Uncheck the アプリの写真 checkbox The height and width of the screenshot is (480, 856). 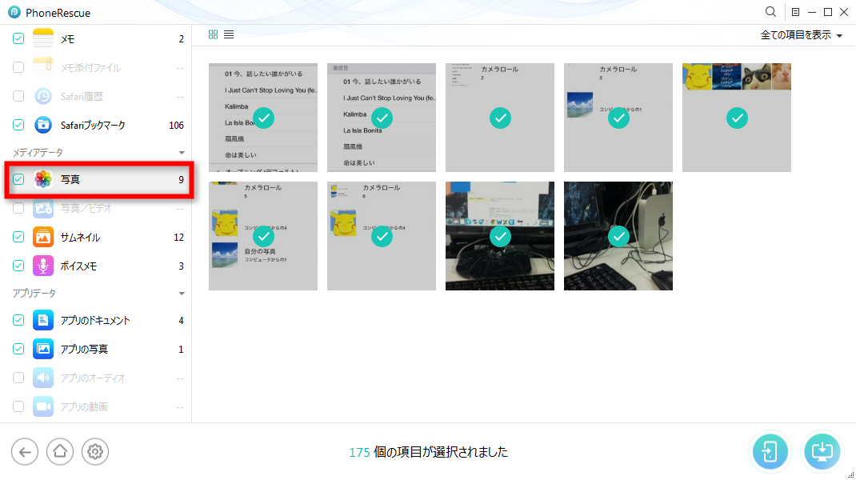pyautogui.click(x=18, y=349)
